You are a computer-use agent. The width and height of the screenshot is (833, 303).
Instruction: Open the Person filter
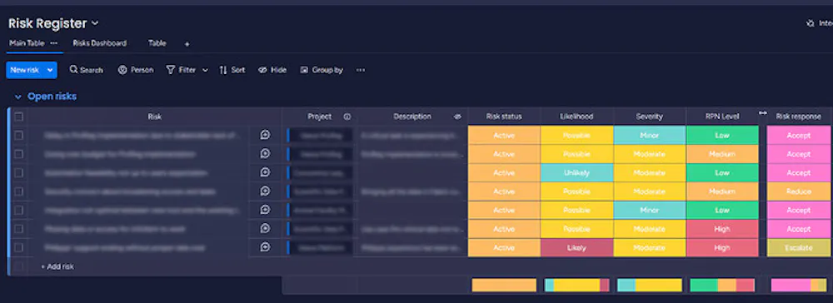pyautogui.click(x=136, y=70)
